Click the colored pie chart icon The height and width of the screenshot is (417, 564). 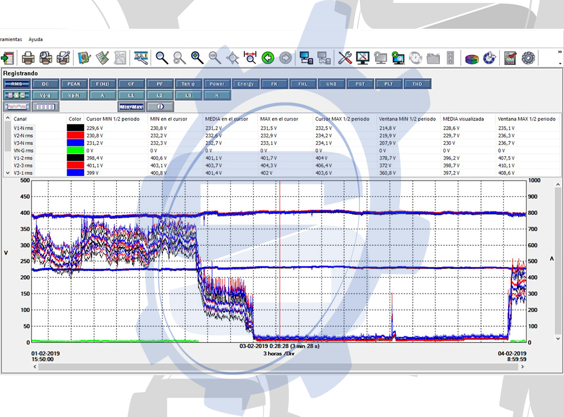pos(472,57)
